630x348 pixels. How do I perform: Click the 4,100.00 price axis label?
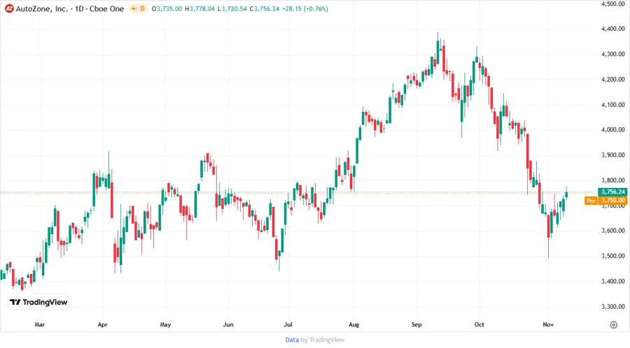point(613,105)
